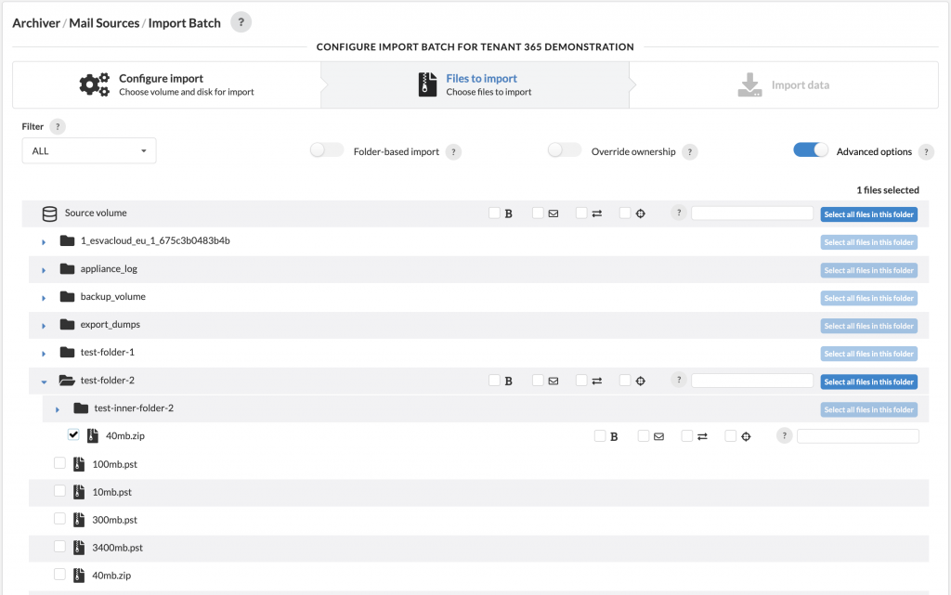Turn off the Advanced options switch
The width and height of the screenshot is (951, 595).
pyautogui.click(x=811, y=150)
